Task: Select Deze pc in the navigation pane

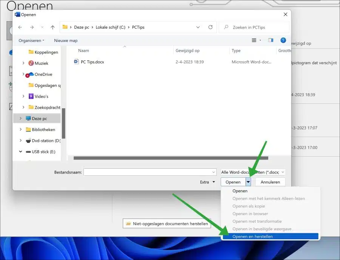Action: coord(37,118)
